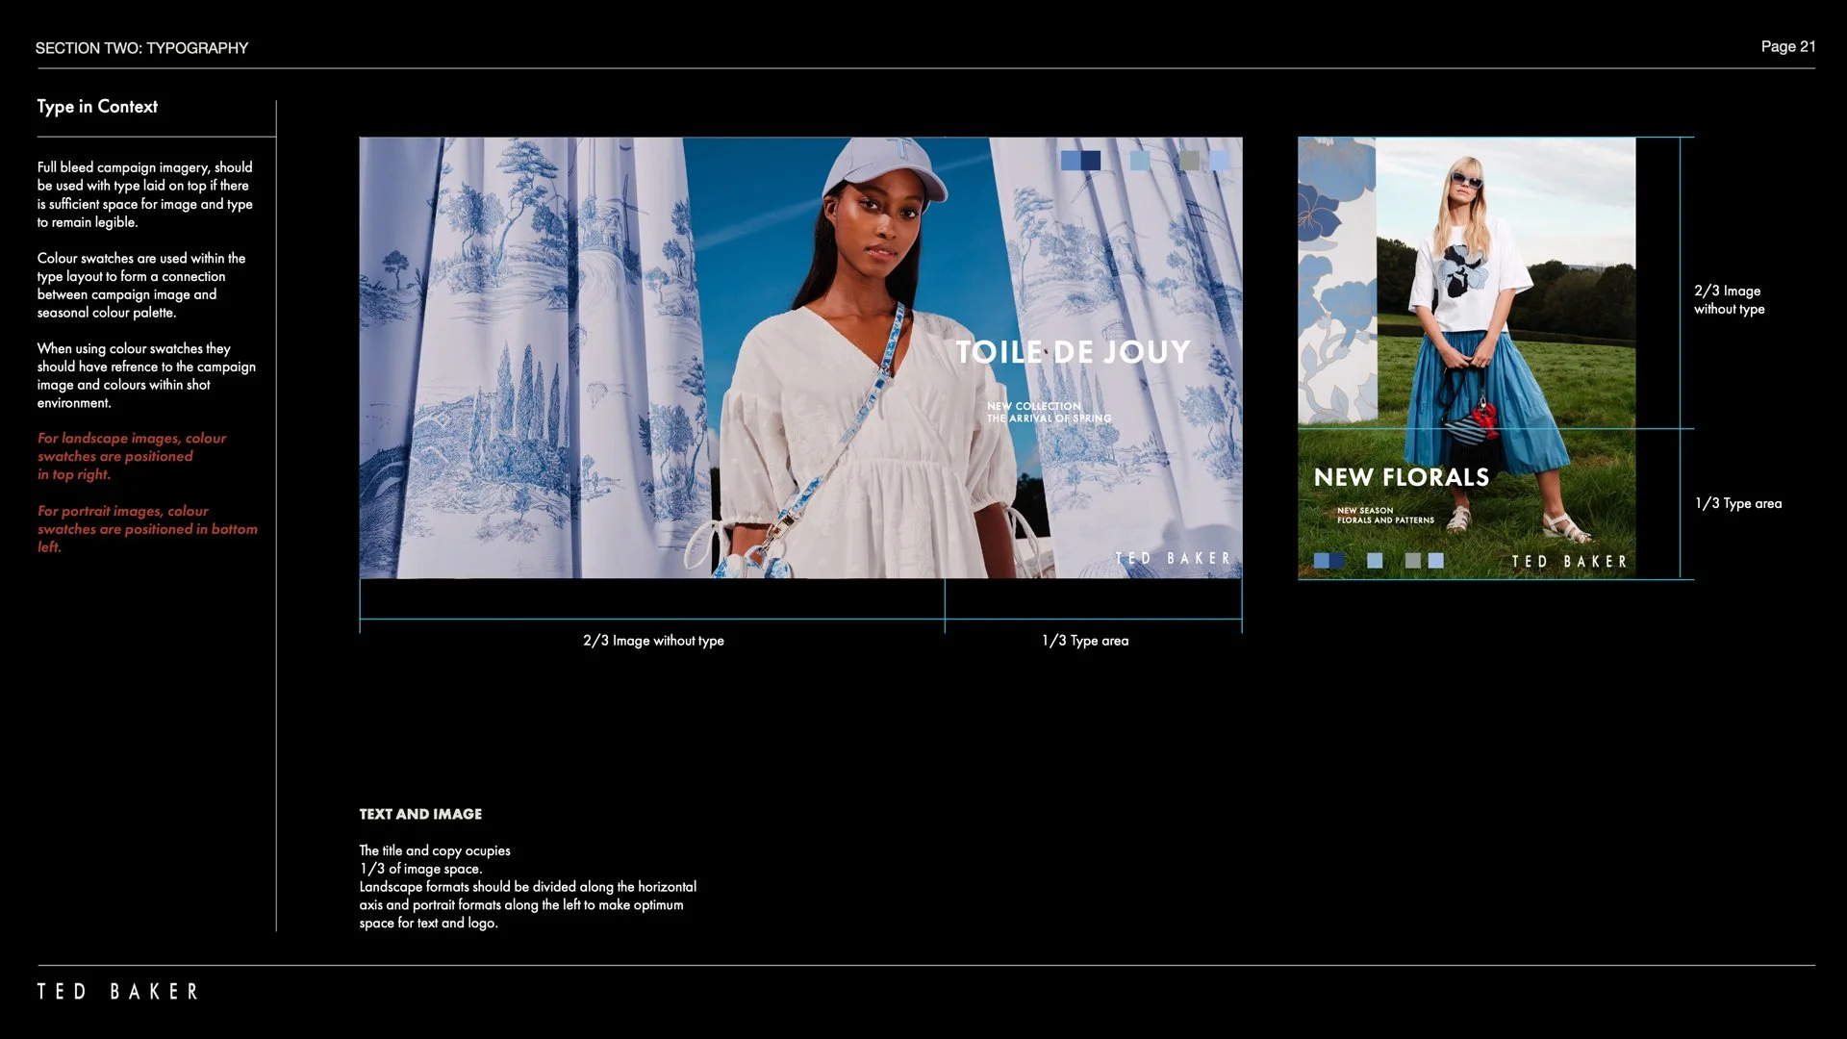
Task: Click the dark navy swatch on portrait image
Action: (1336, 561)
